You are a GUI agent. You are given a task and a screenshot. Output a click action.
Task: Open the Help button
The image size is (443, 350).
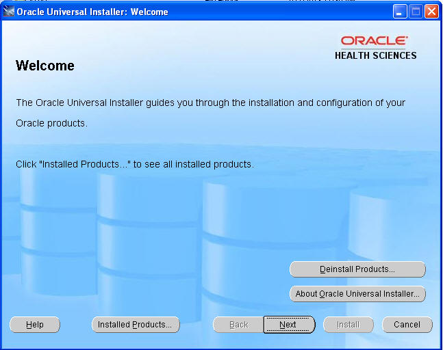point(35,325)
